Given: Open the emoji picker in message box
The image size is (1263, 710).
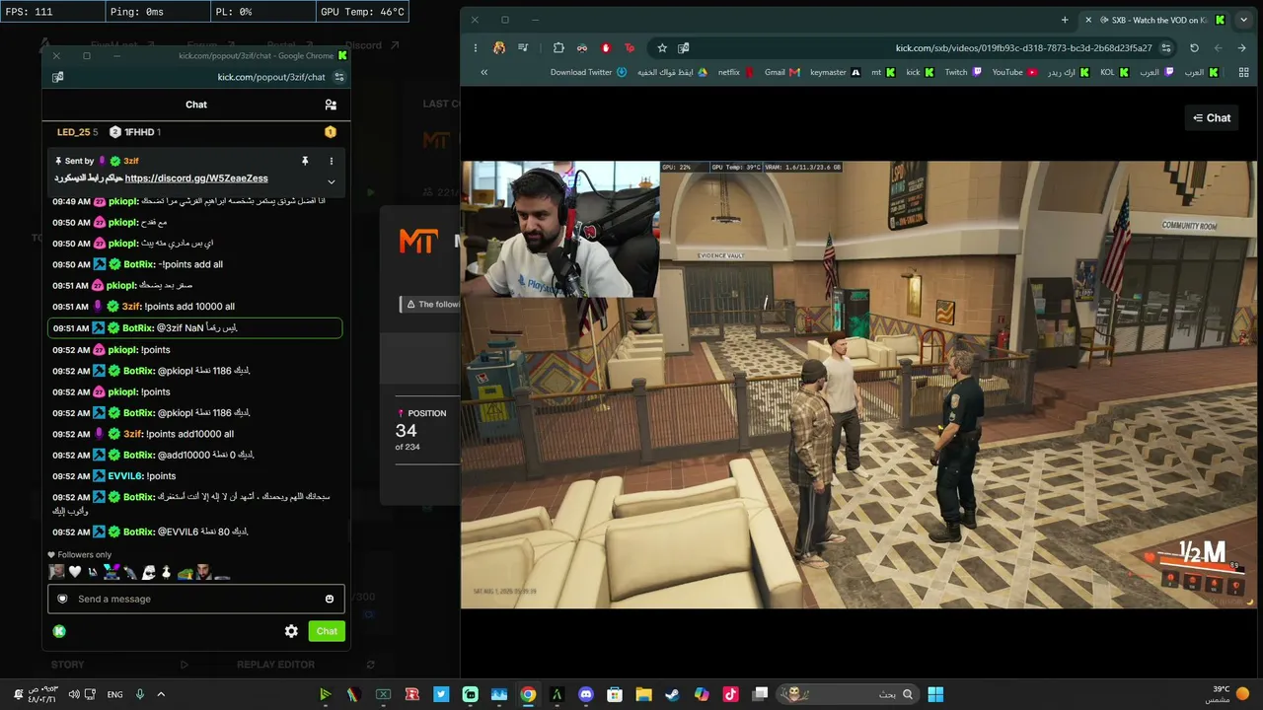Looking at the screenshot, I should pos(330,599).
